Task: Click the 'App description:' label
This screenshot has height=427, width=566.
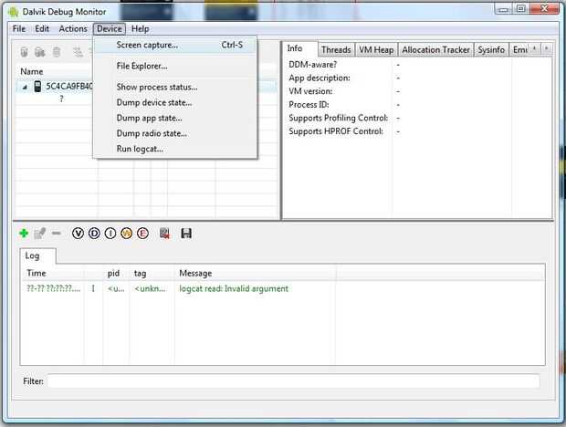Action: click(x=320, y=78)
